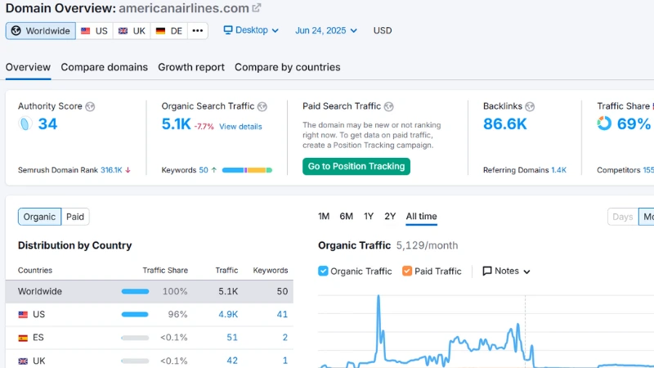The width and height of the screenshot is (654, 368).
Task: Open the Desktop device dropdown
Action: click(251, 30)
